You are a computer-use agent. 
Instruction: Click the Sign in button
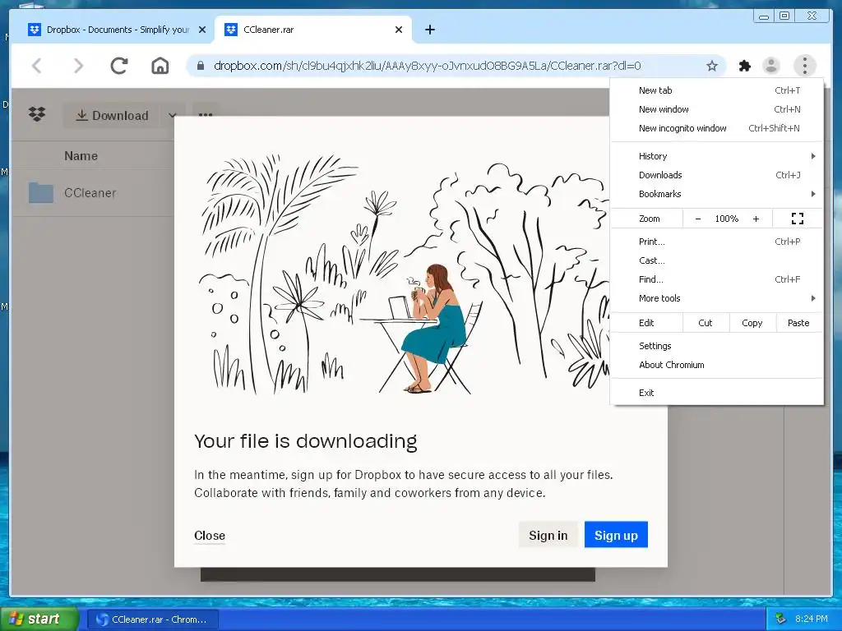click(x=548, y=535)
